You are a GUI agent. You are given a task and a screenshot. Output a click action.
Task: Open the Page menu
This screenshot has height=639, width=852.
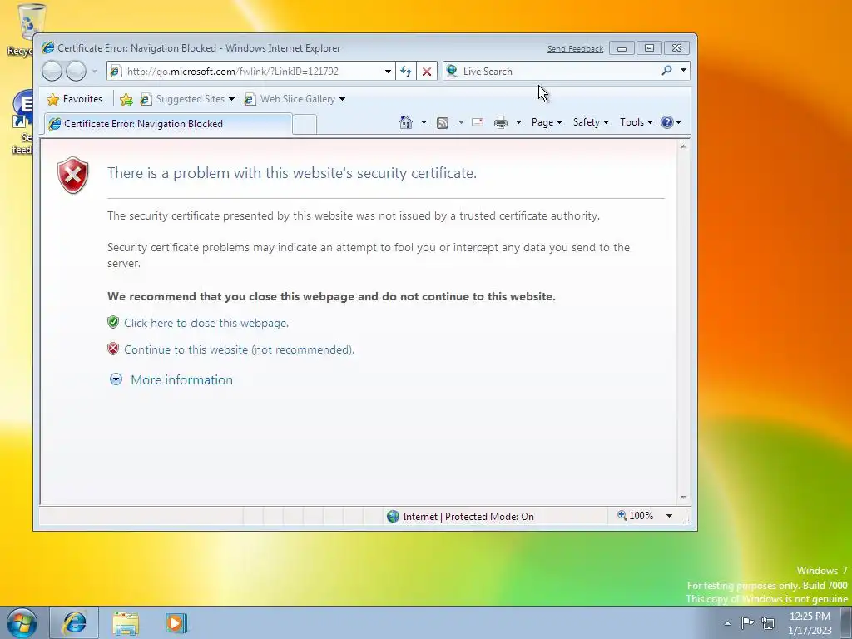point(547,122)
